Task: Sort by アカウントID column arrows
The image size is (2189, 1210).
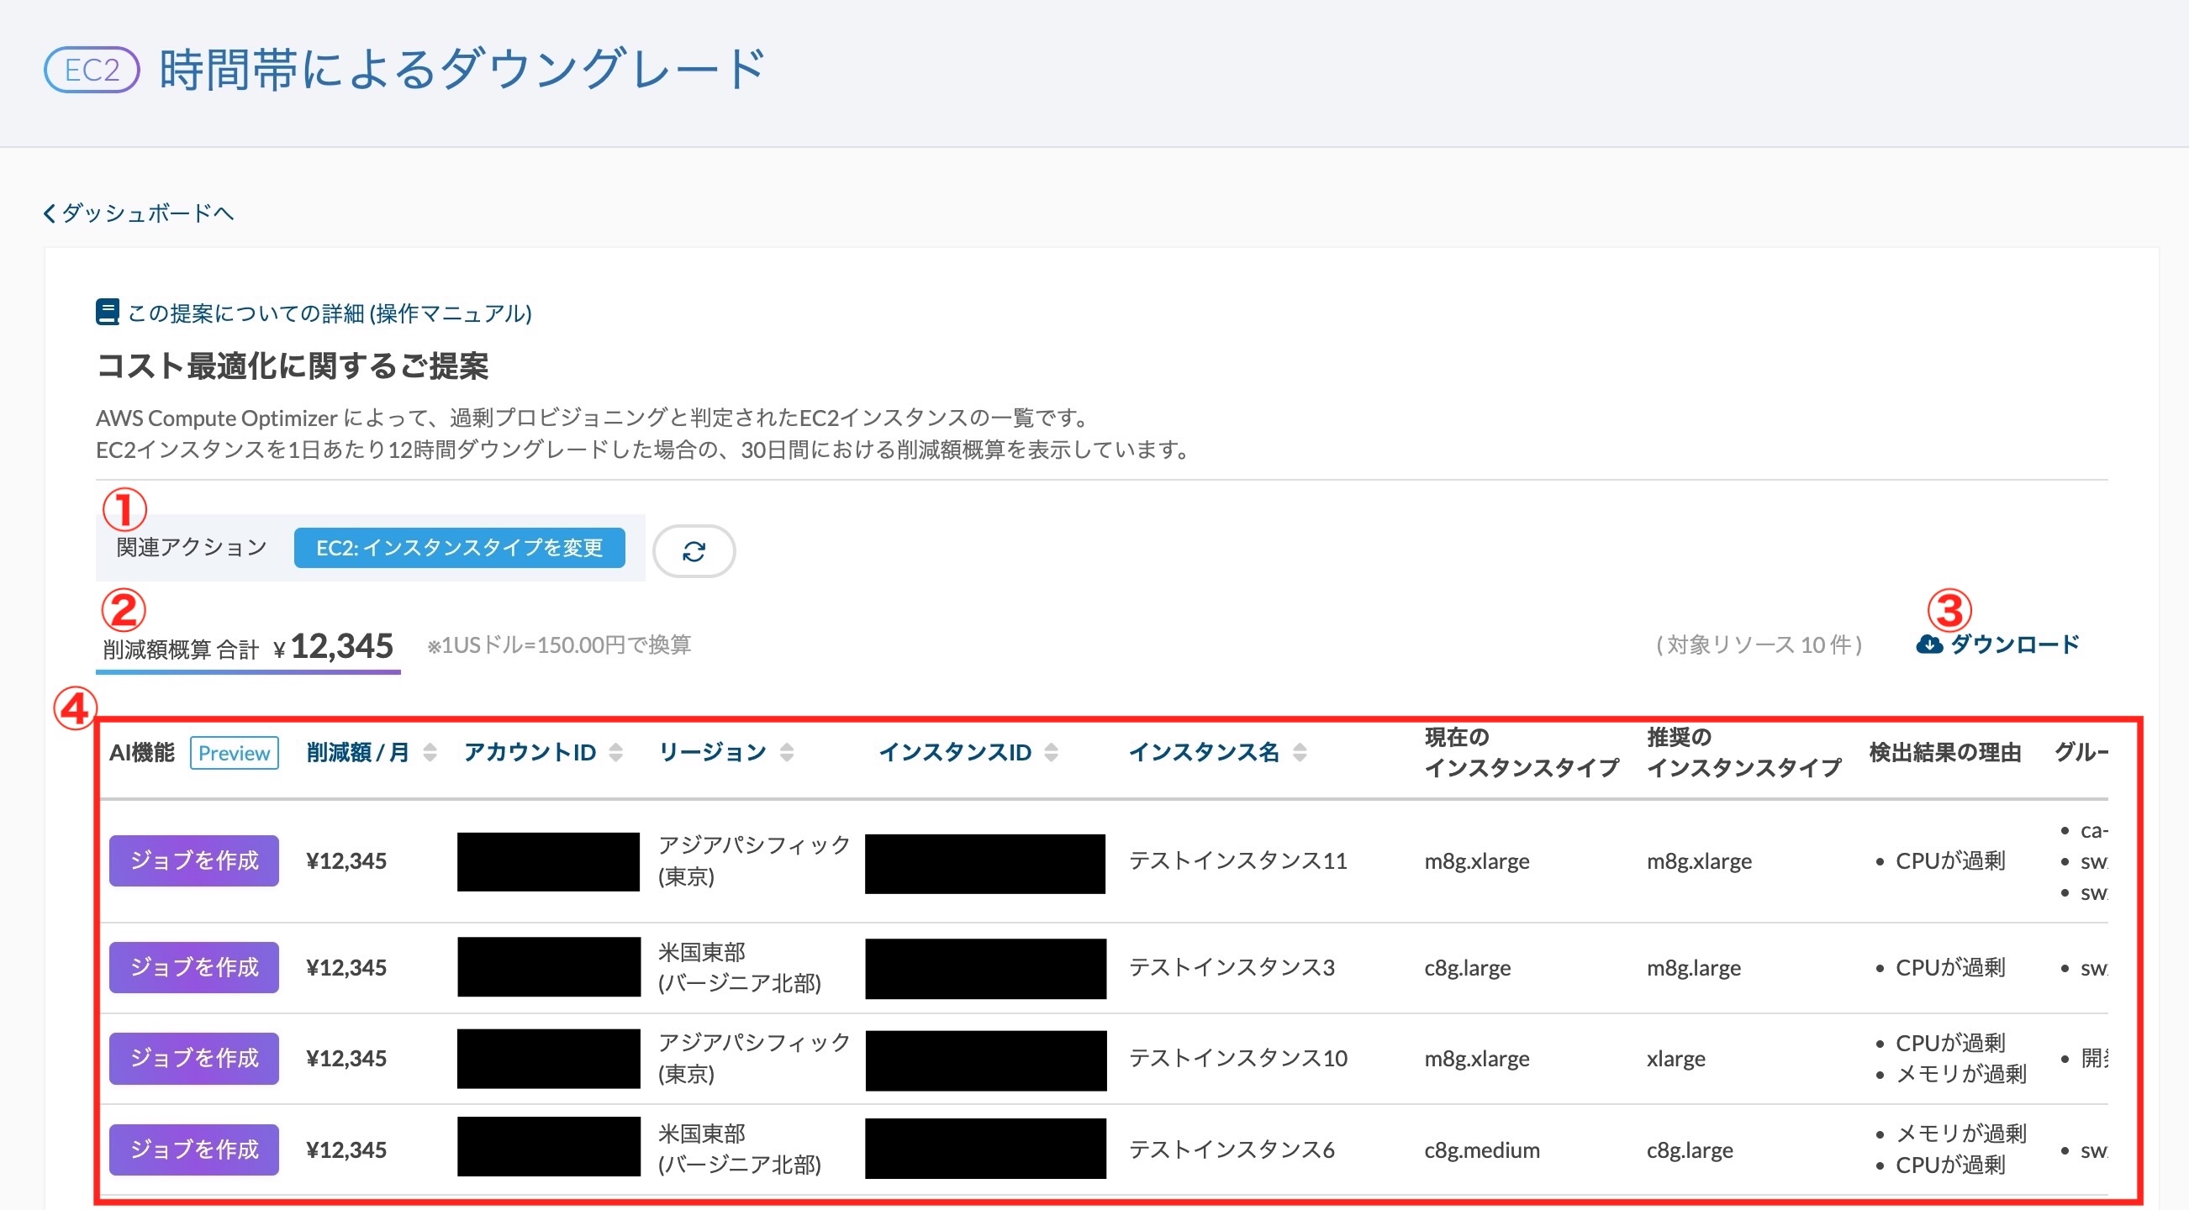Action: (616, 752)
